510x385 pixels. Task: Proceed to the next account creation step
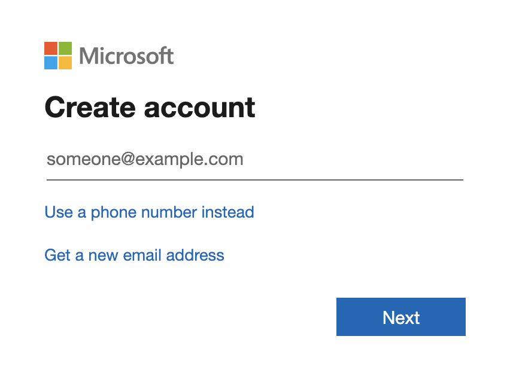click(400, 317)
